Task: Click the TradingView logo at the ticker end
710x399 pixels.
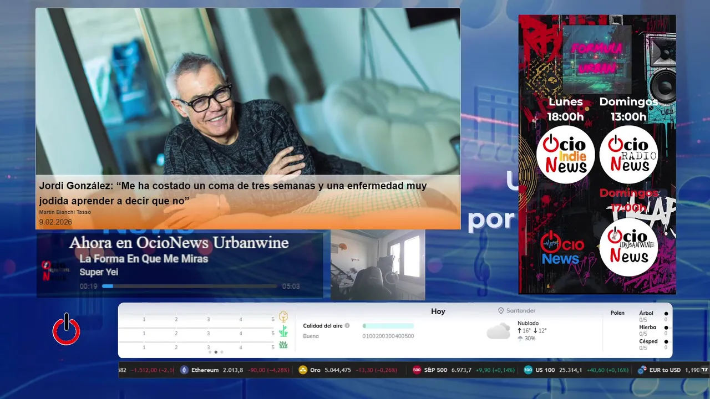Action: (705, 370)
